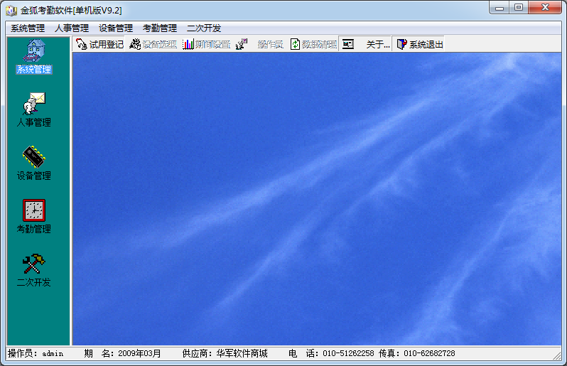Click the fax number 010-62682728 status text
Screen dimensions: 567x366
click(429, 353)
